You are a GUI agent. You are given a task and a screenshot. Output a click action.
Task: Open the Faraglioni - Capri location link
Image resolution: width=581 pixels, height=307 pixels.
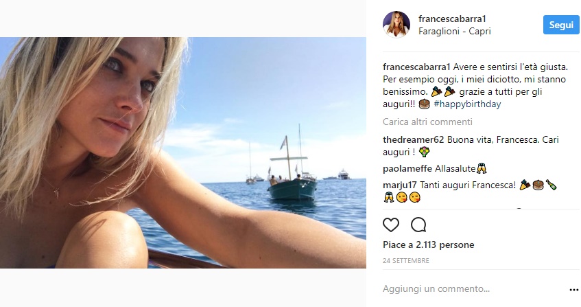455,31
